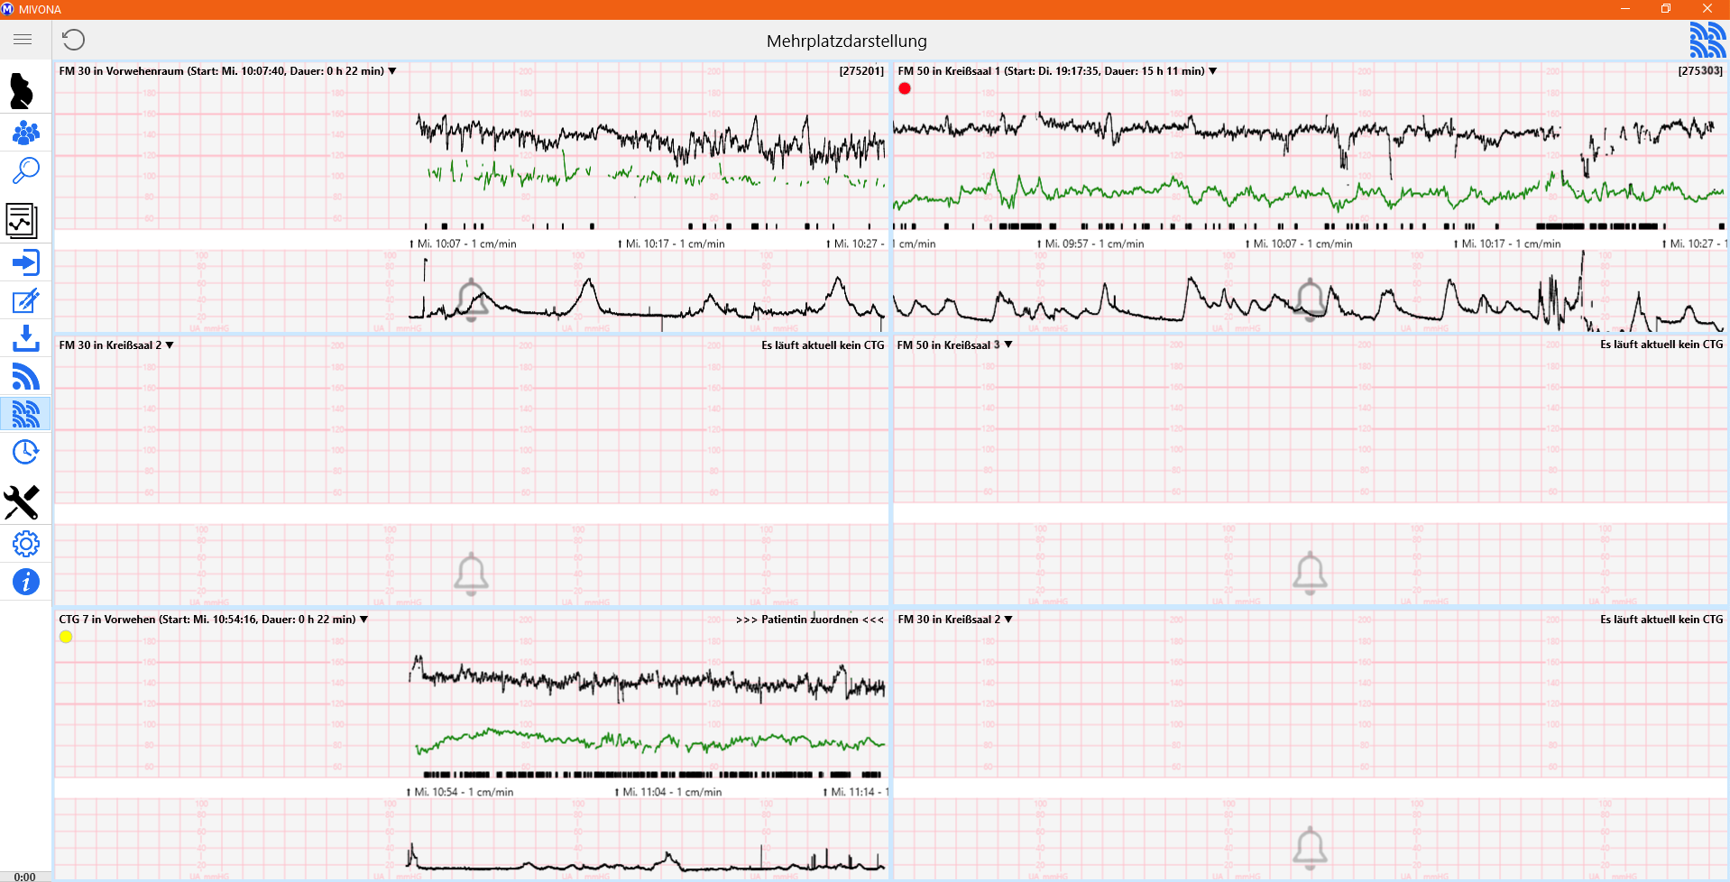
Task: Click the download icon in sidebar
Action: click(25, 338)
